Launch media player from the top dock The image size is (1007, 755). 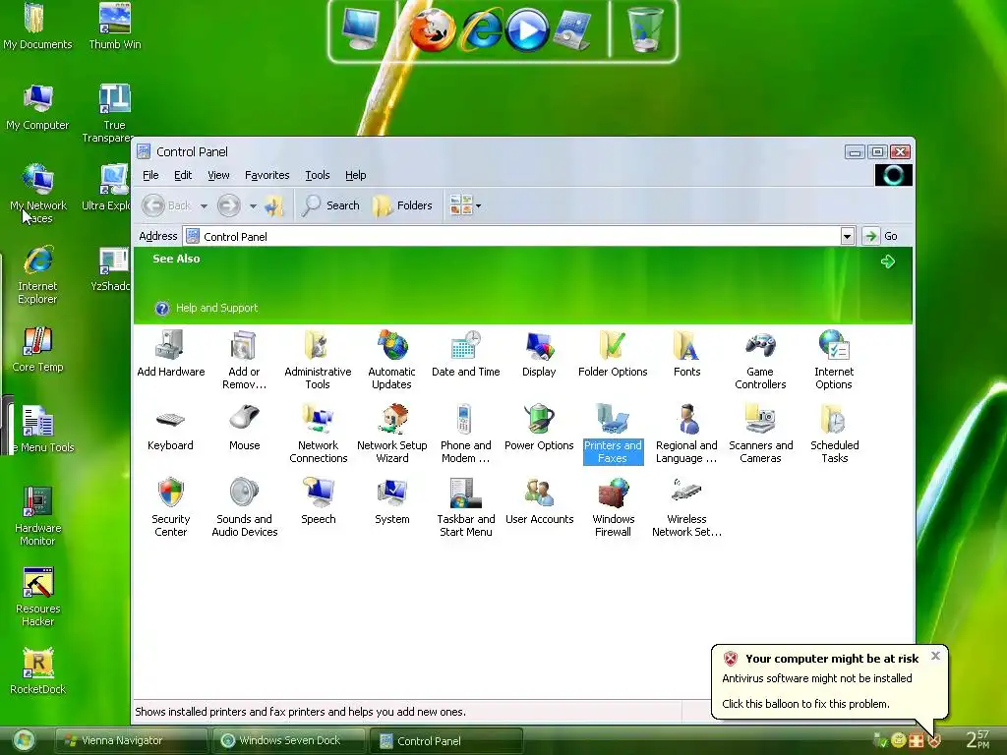pos(526,30)
